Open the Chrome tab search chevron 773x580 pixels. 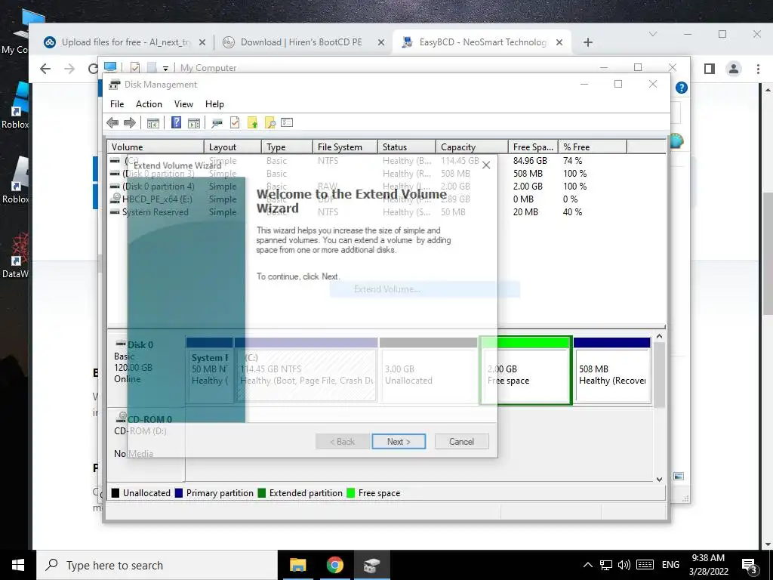tap(653, 34)
